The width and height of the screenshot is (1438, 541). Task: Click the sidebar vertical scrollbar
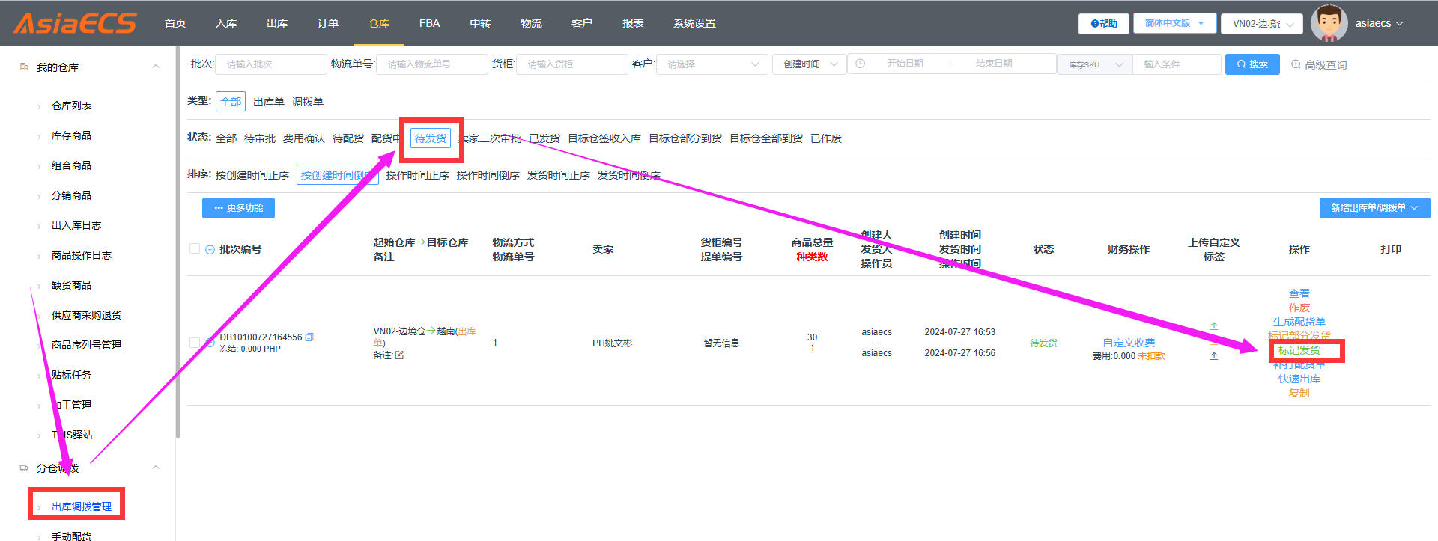click(x=178, y=241)
